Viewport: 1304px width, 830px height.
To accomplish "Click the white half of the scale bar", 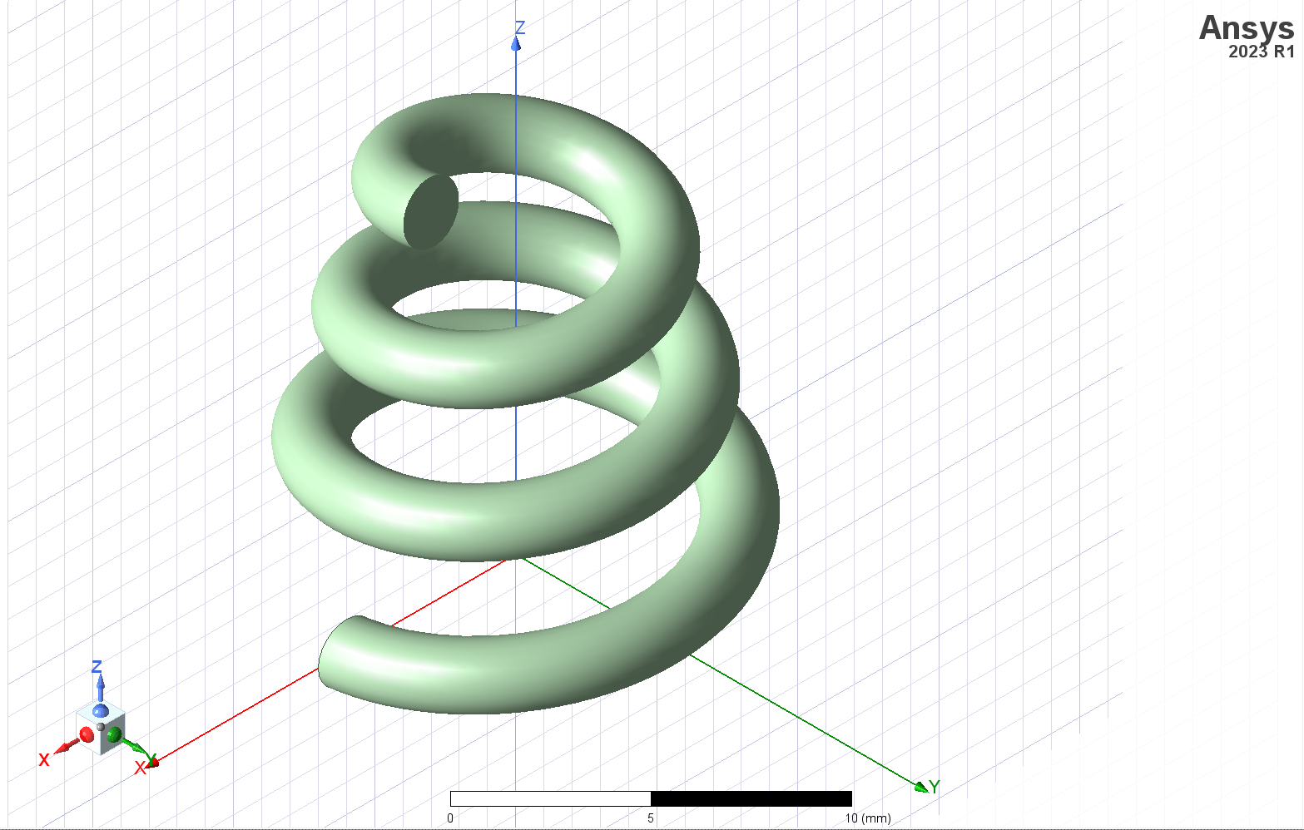I will coord(550,798).
